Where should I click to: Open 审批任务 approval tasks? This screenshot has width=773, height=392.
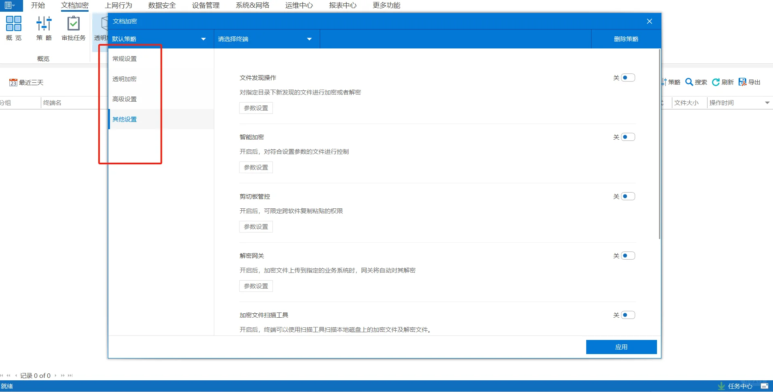pyautogui.click(x=73, y=28)
